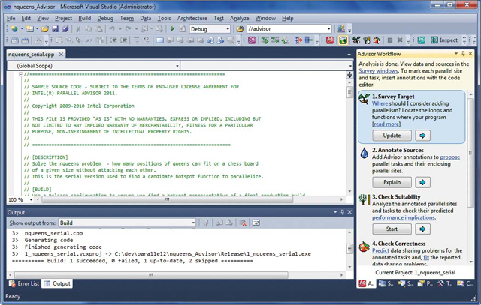Click the Find in Files icon

(240, 29)
